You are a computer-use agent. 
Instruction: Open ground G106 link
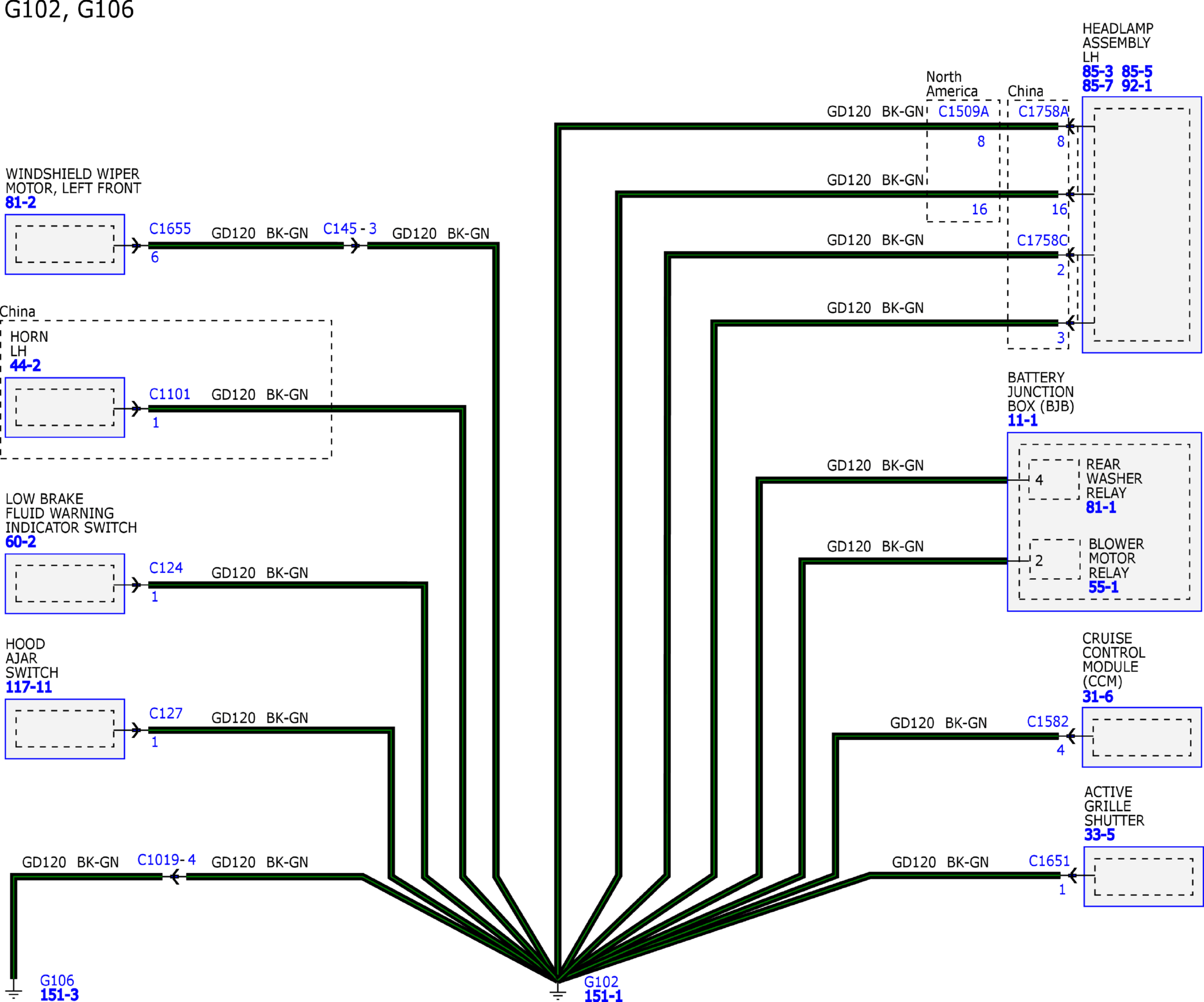(57, 980)
